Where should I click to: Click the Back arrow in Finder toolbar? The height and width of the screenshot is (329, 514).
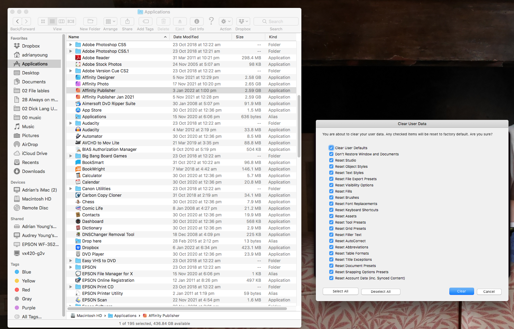point(18,21)
